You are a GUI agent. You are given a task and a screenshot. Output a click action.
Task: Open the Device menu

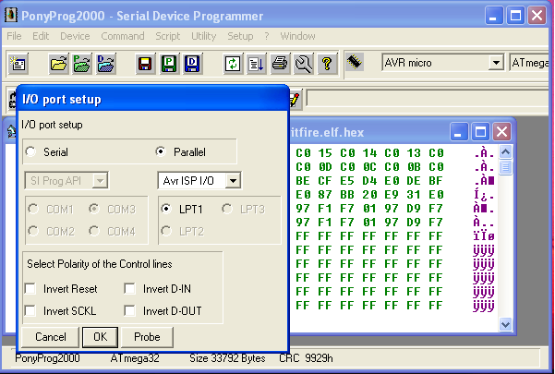[x=75, y=36]
